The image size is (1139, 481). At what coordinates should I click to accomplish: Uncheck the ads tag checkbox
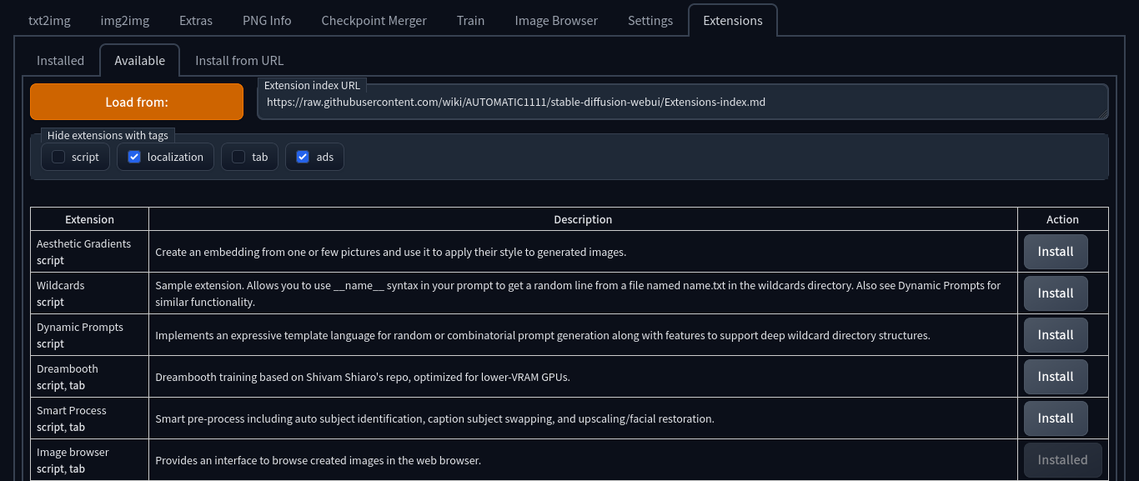tap(303, 157)
